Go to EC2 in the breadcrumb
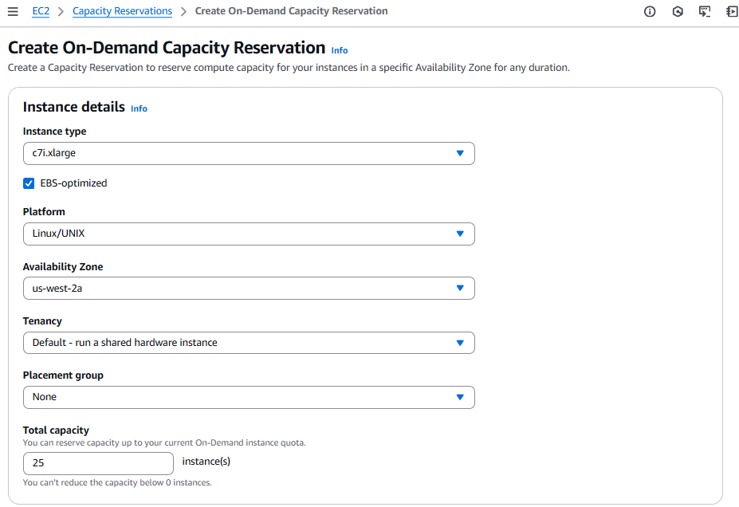The image size is (739, 507). (42, 11)
